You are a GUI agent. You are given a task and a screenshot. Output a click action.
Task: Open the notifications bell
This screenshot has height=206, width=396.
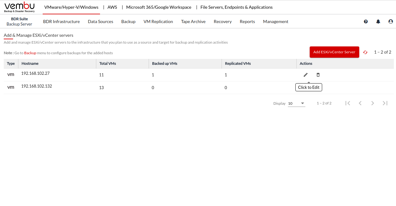378,22
